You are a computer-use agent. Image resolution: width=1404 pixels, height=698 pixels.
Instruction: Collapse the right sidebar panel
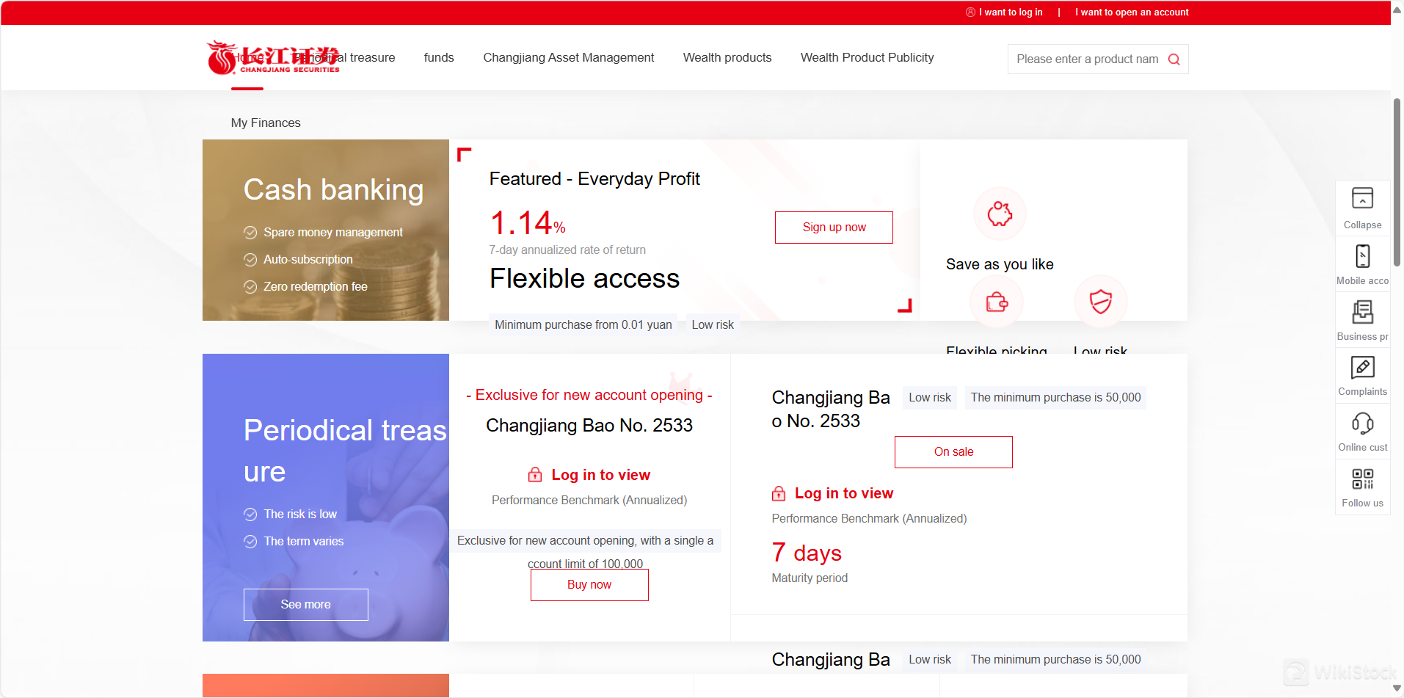point(1362,208)
